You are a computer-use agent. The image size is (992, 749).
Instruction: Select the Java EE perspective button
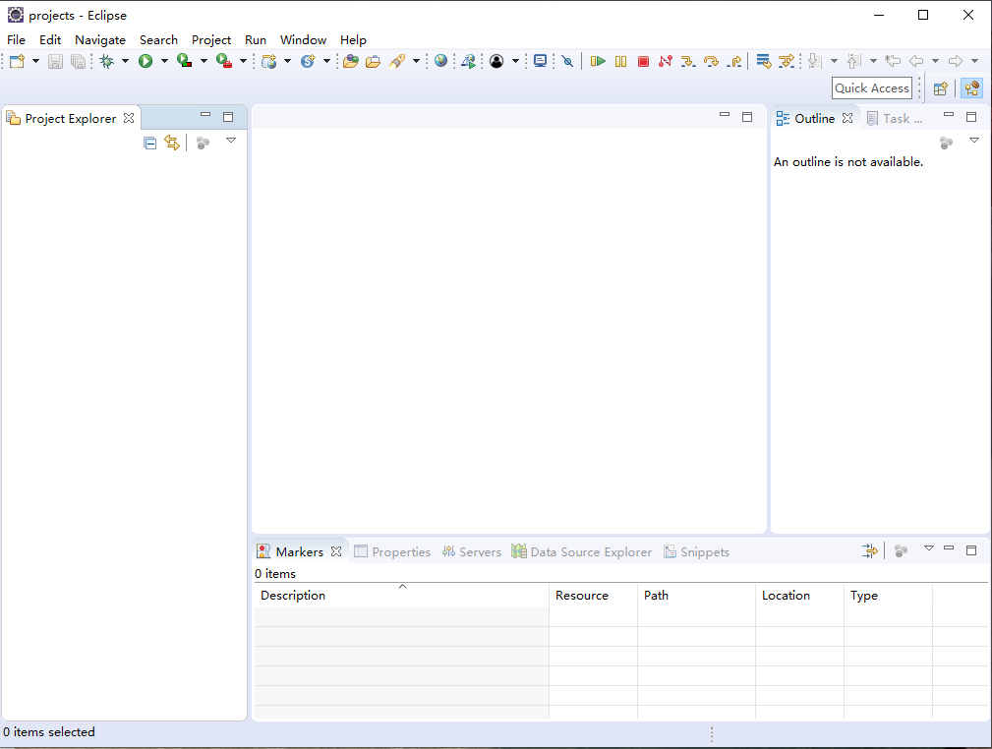(x=971, y=88)
